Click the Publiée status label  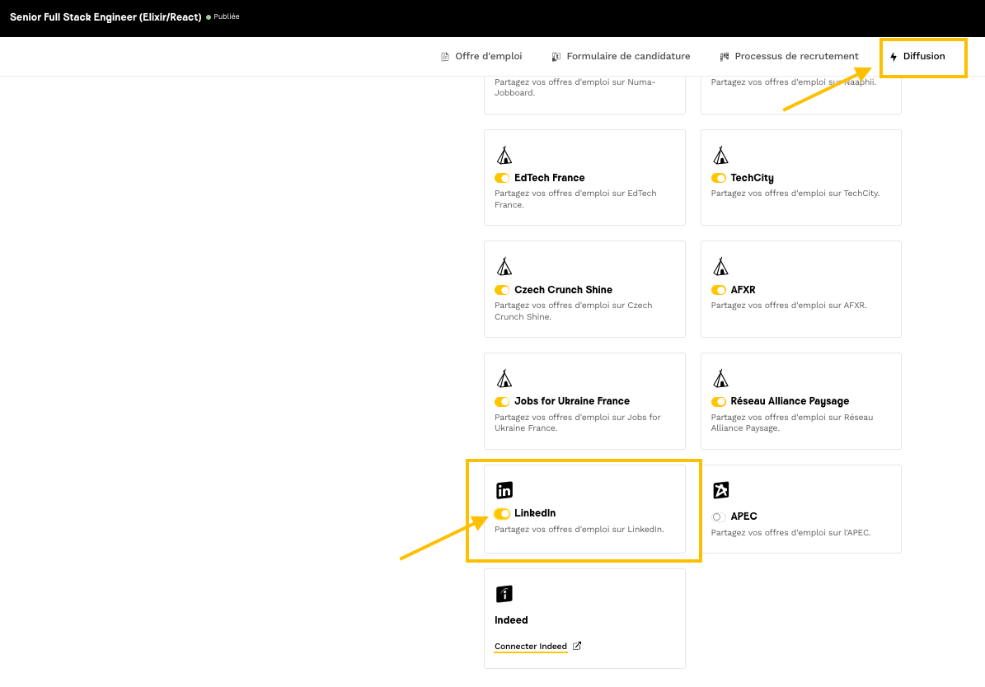click(226, 17)
